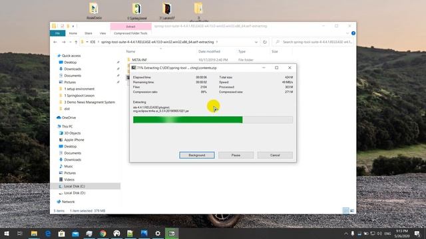Go forward in Explorer navigation

click(x=64, y=42)
